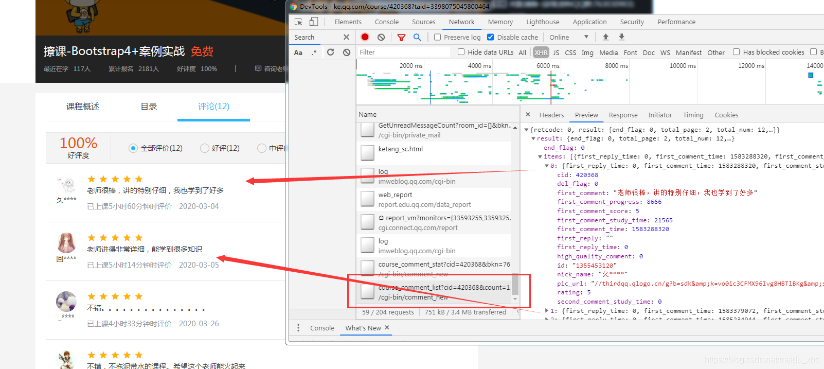The image size is (824, 369).
Task: Click reviewer avatar of 回****
Action: (x=66, y=242)
